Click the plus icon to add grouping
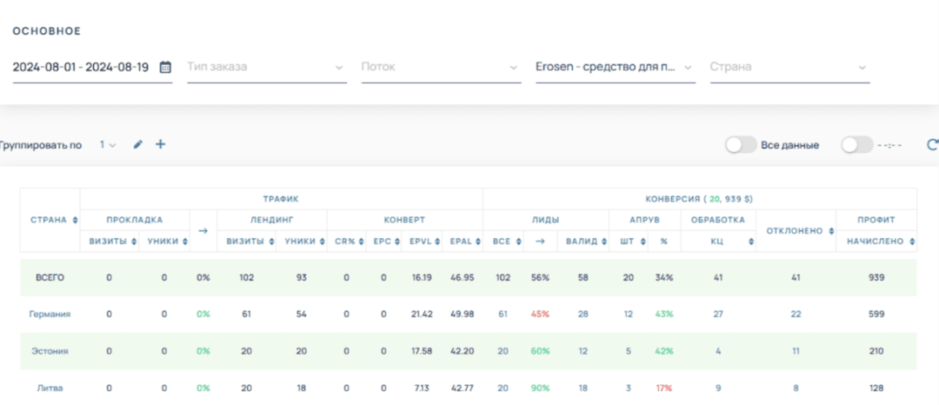Viewport: 939px width, 405px height. tap(160, 145)
